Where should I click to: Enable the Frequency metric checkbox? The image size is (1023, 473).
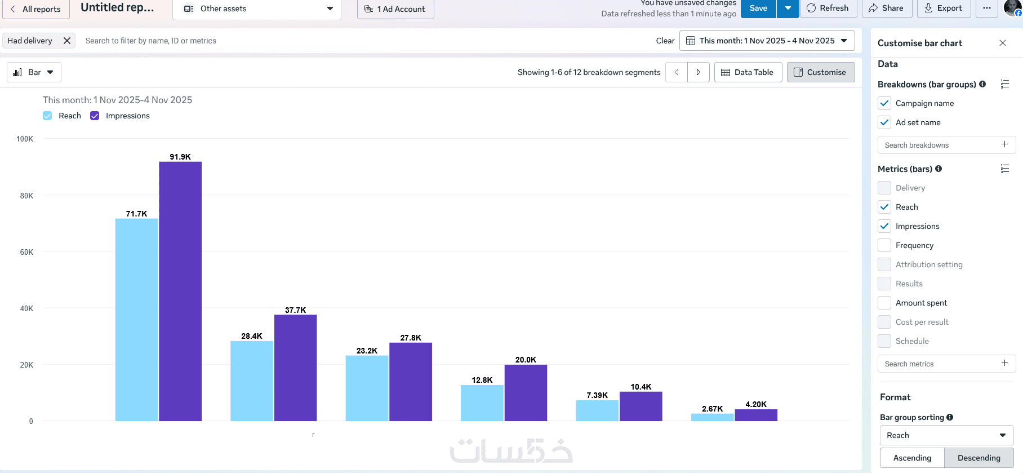(884, 245)
